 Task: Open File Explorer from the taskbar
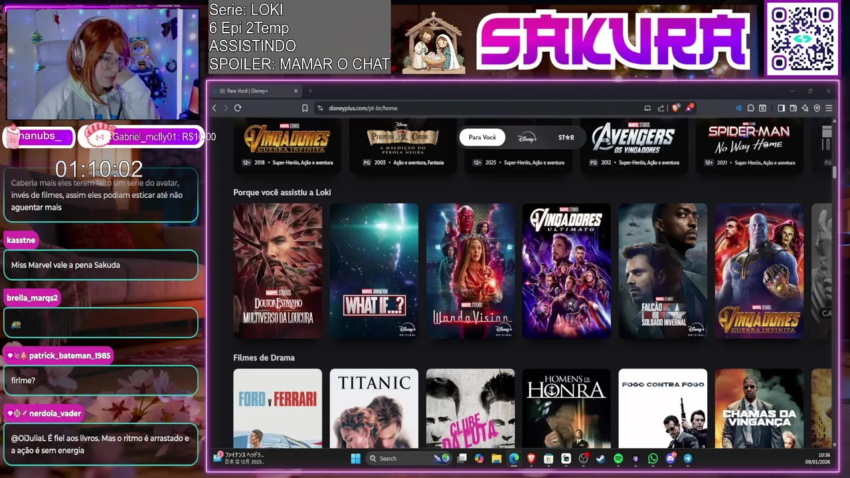tap(496, 458)
